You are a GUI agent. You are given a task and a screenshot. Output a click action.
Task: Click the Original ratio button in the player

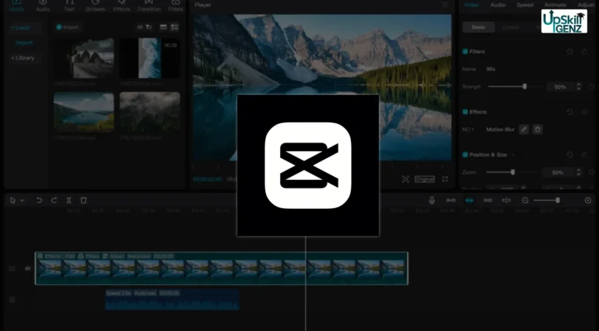point(425,179)
